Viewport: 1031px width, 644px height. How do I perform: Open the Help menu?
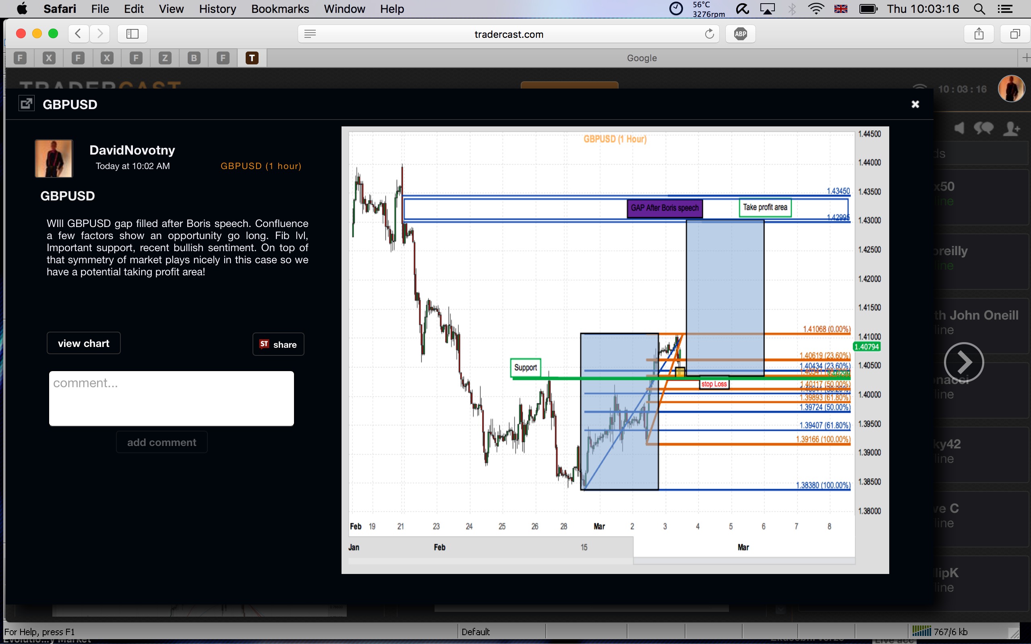392,8
